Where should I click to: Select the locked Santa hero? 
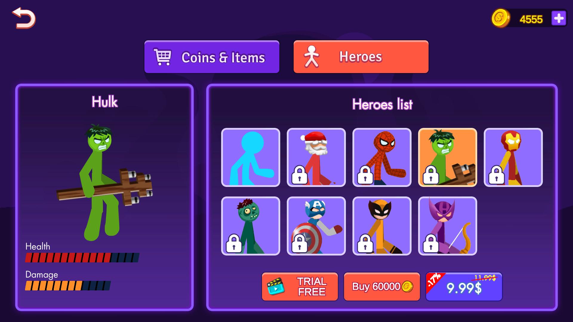coord(316,157)
